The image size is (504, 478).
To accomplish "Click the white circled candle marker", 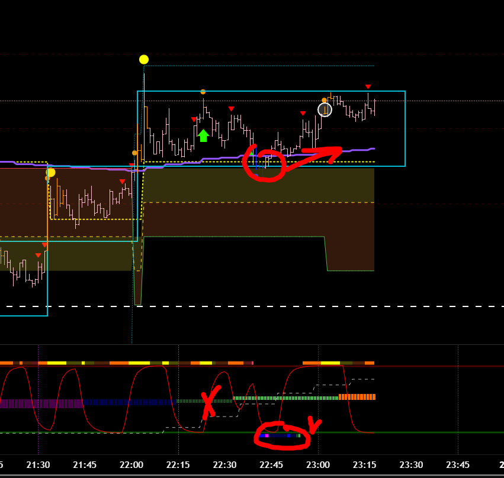I will [325, 109].
